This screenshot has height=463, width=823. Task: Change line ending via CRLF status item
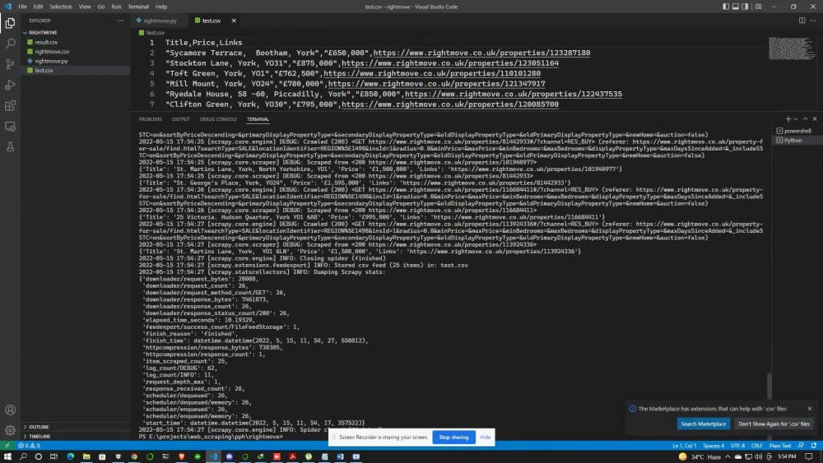pyautogui.click(x=757, y=446)
